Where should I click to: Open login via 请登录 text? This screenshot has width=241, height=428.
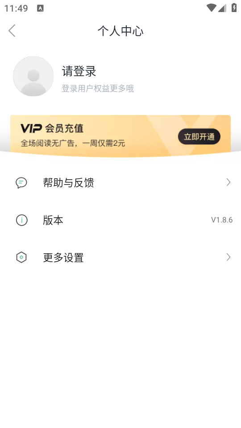[x=79, y=71]
